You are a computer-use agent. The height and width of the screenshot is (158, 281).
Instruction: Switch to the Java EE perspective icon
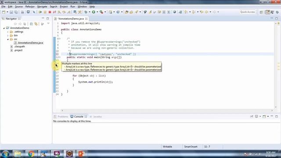267,12
